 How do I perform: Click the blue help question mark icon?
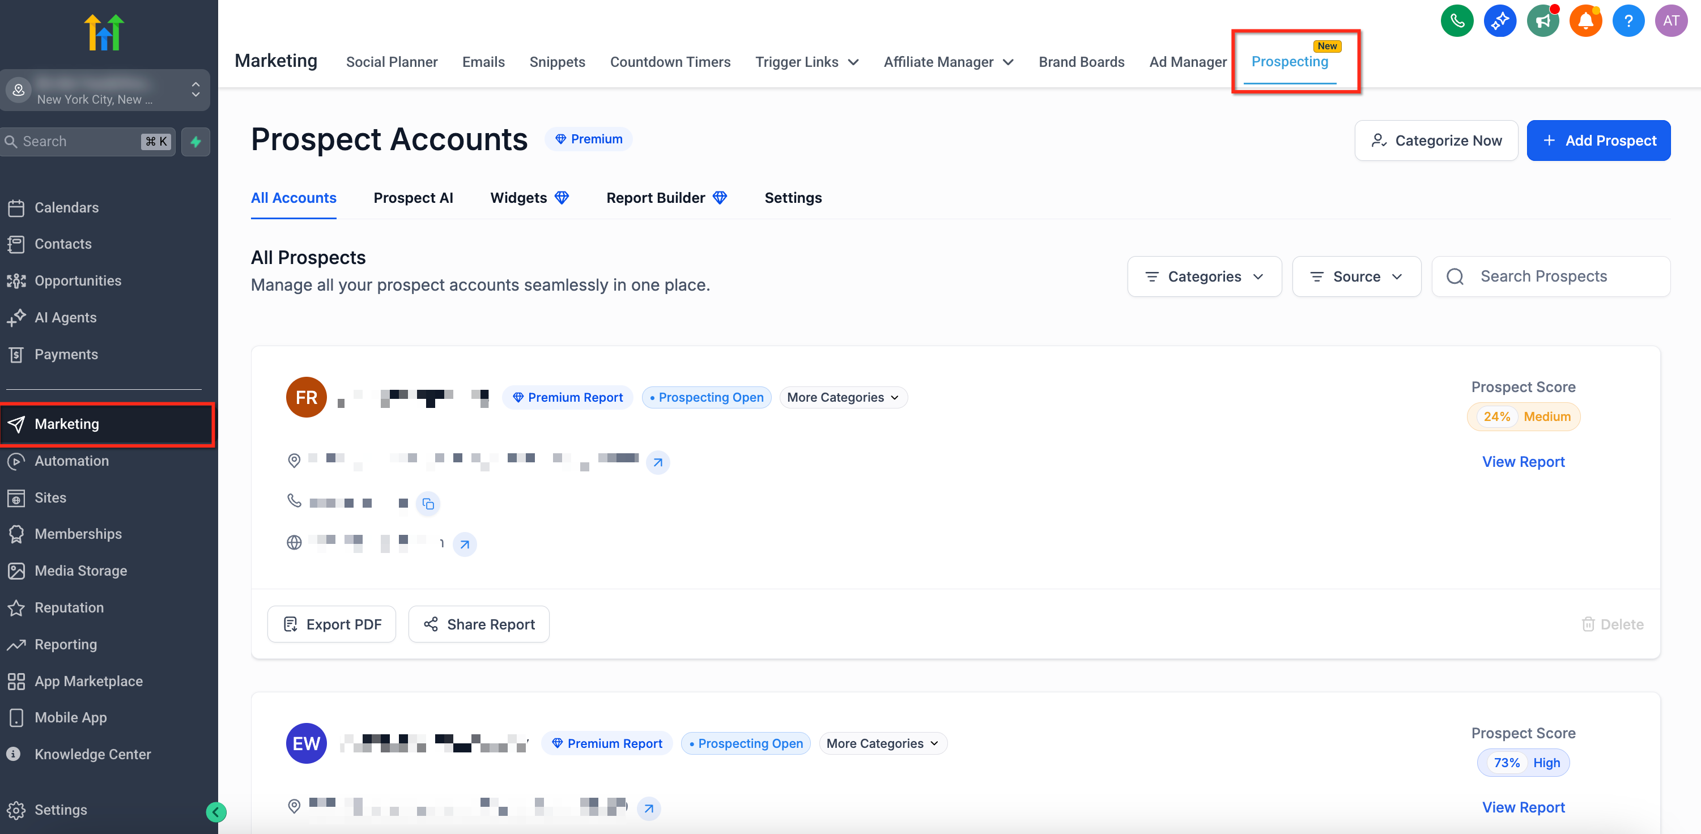click(x=1628, y=21)
